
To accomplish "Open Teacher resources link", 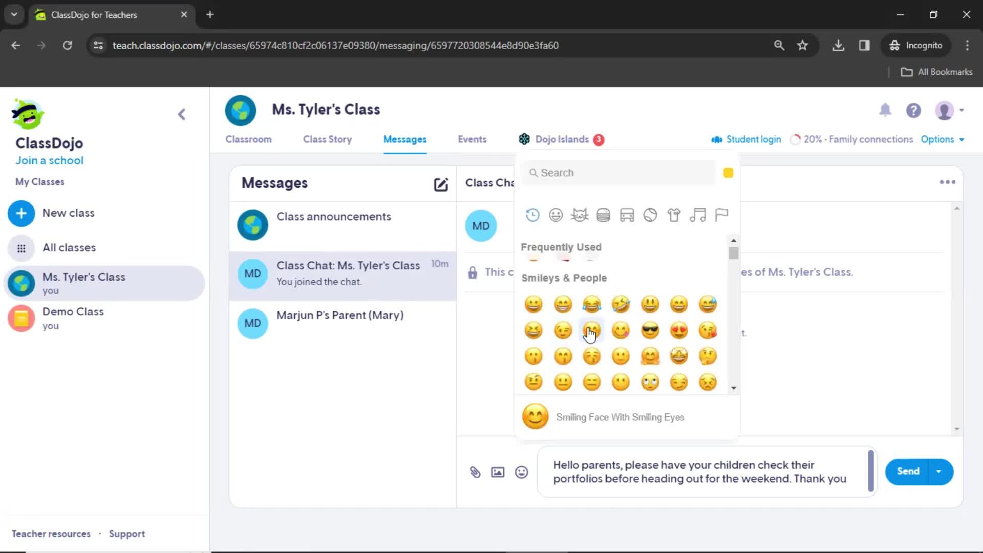I will [51, 534].
